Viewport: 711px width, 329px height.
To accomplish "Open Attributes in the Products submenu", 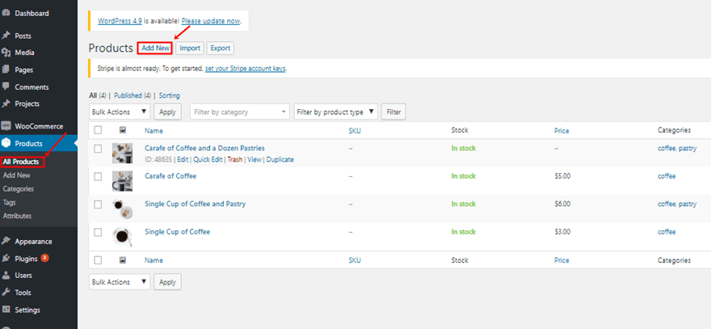I will [x=17, y=216].
